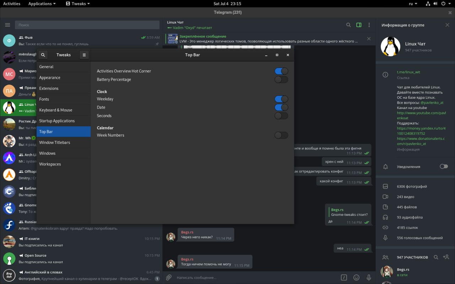The width and height of the screenshot is (455, 284).
Task: Toggle the Date clock switch
Action: coord(281,107)
